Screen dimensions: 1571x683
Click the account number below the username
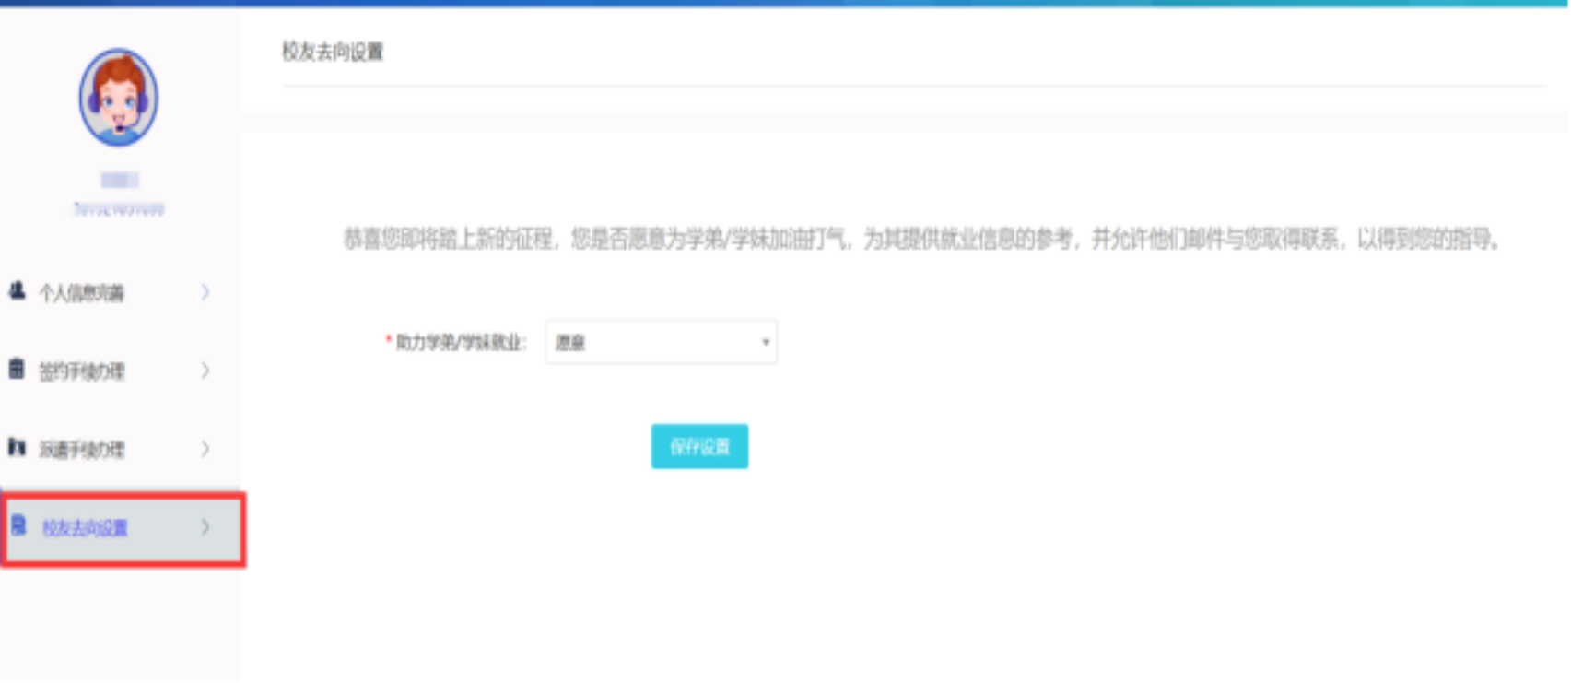coord(119,209)
